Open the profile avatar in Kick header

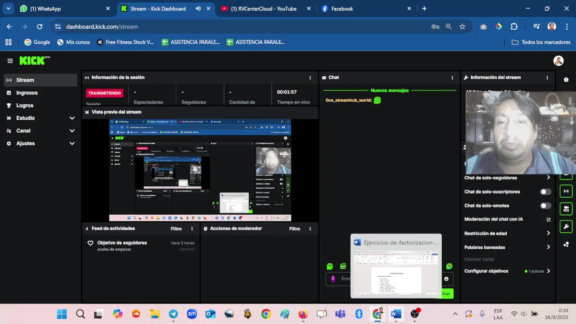558,61
